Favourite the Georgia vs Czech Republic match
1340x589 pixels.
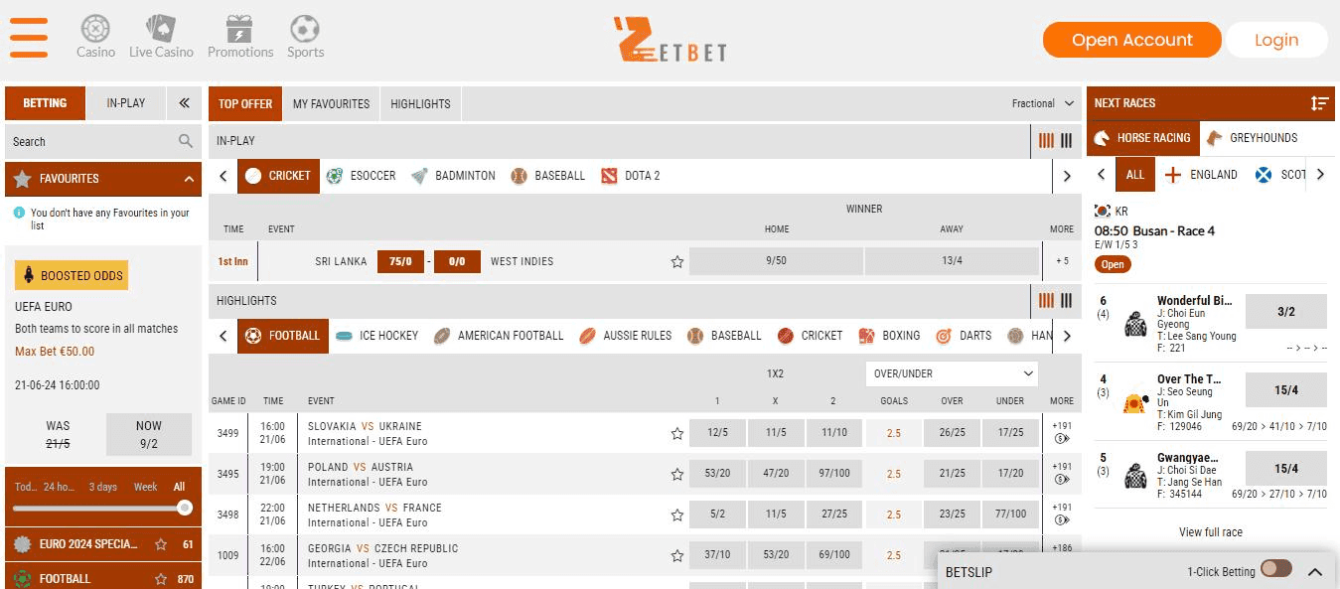click(x=677, y=555)
